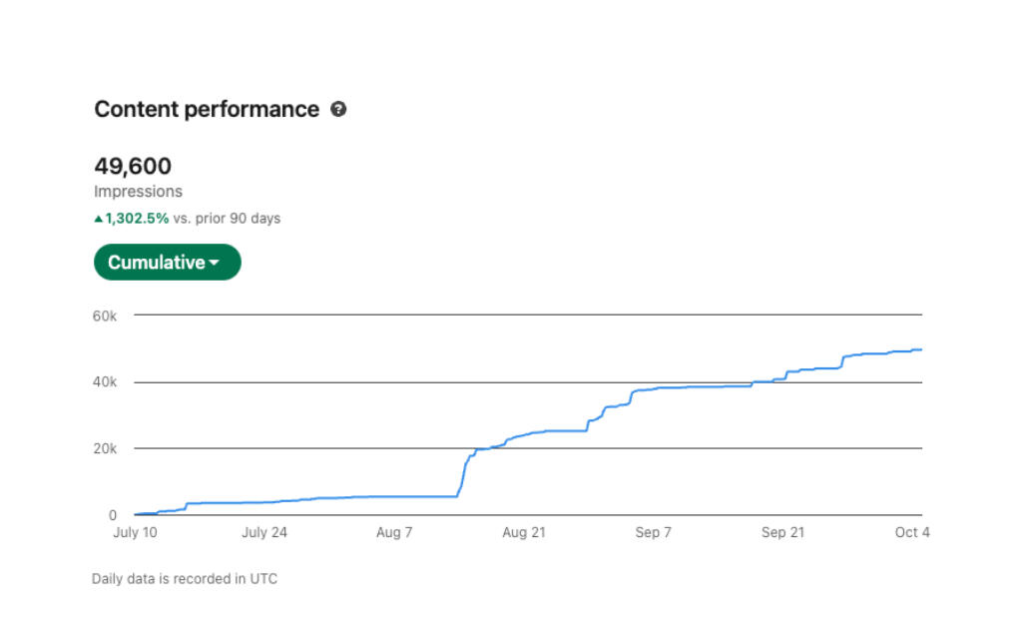Click the 20k y-axis label
This screenshot has width=1016, height=635.
[105, 449]
